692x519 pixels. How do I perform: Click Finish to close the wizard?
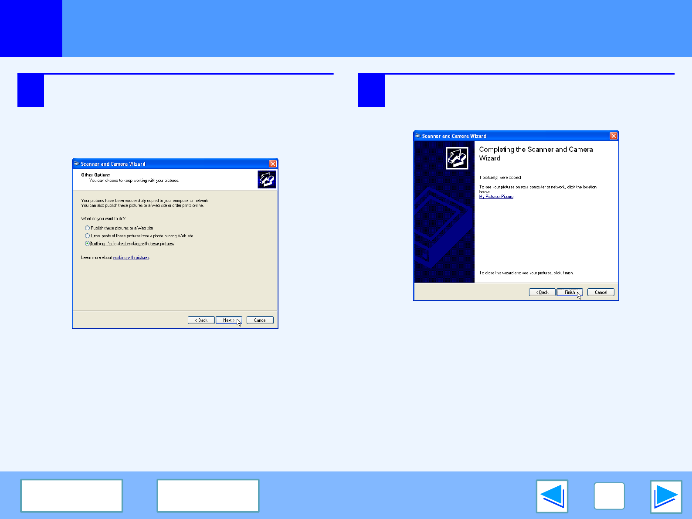click(x=569, y=292)
